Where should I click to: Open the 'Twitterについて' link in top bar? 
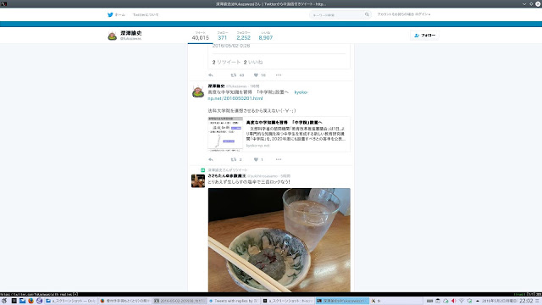coord(146,15)
